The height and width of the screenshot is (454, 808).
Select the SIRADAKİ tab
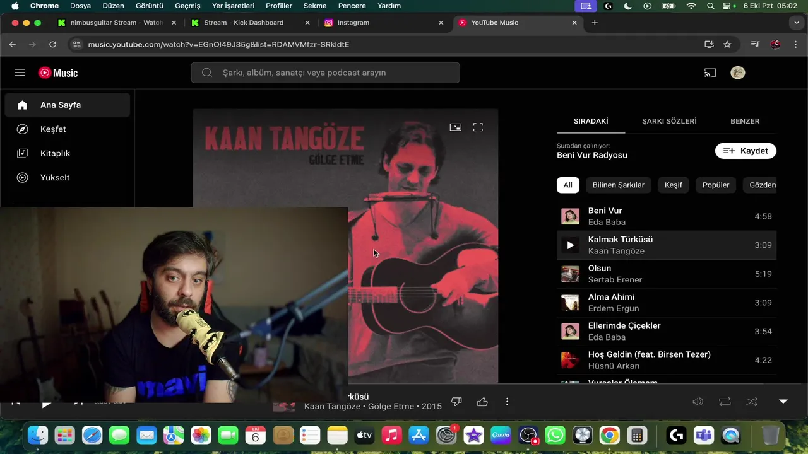click(591, 121)
